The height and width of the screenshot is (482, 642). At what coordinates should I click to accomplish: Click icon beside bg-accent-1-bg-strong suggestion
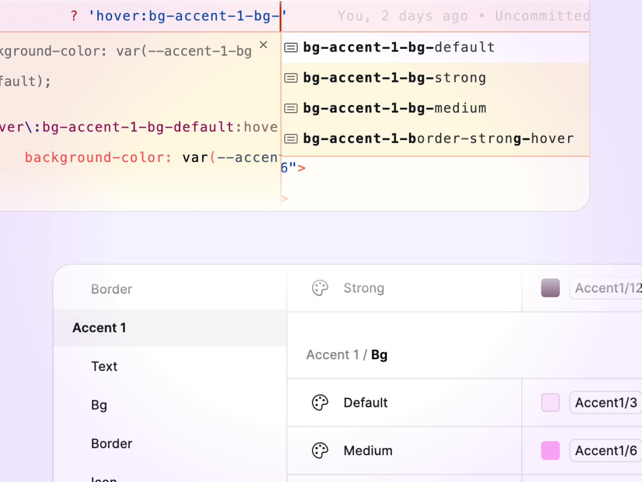[x=291, y=78]
